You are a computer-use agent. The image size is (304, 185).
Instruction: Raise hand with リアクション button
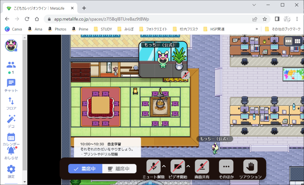250,169
